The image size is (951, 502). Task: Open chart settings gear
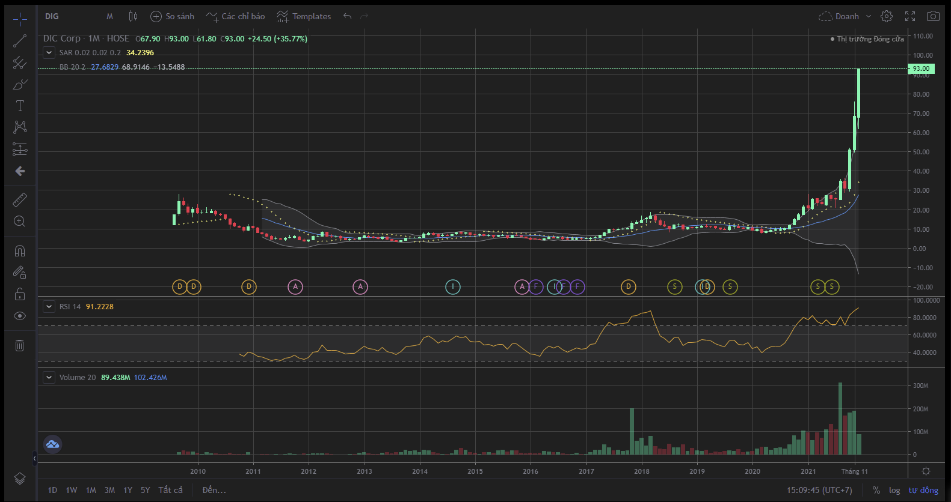[x=887, y=16]
